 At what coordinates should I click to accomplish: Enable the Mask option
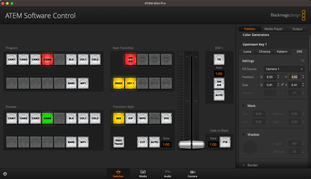coord(244,106)
